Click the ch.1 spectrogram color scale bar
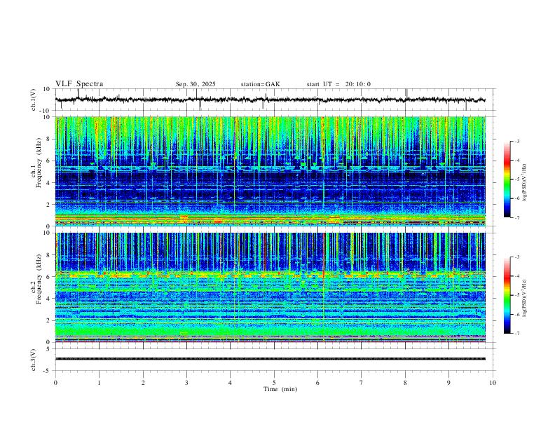Image resolution: width=555 pixels, height=429 pixels. (x=507, y=179)
